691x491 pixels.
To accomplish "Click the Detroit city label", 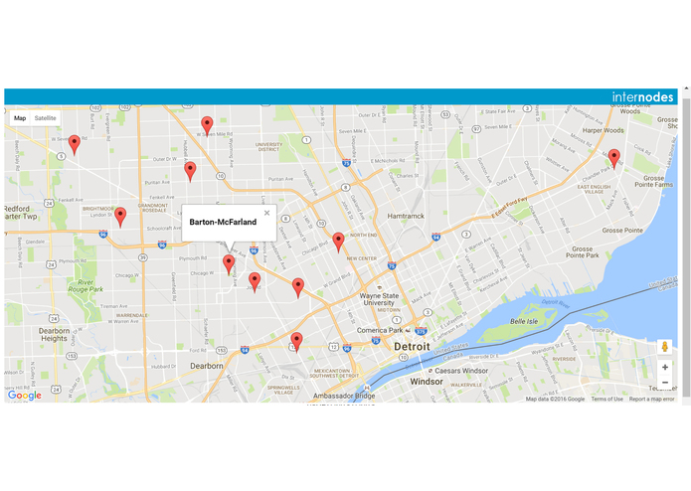I will point(412,347).
